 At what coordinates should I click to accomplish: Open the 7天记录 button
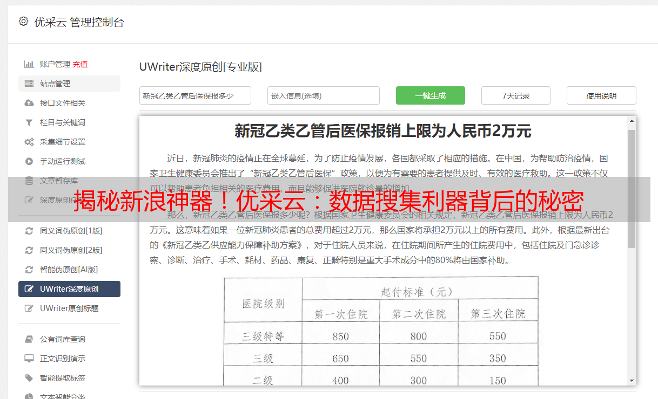point(516,95)
